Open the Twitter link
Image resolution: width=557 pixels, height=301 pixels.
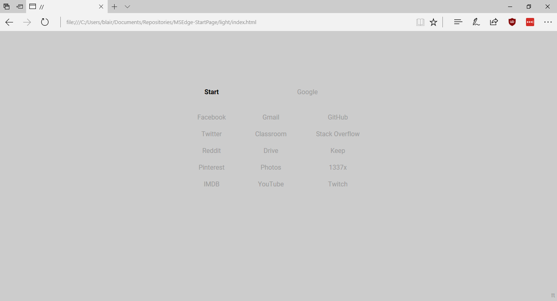pos(212,134)
